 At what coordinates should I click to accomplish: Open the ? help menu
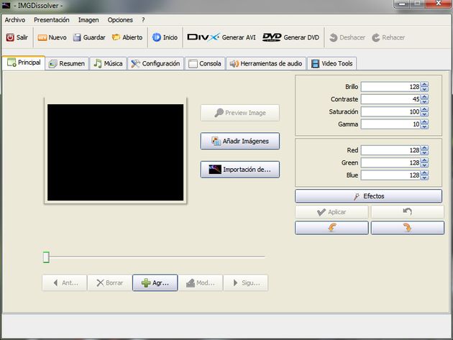(143, 20)
